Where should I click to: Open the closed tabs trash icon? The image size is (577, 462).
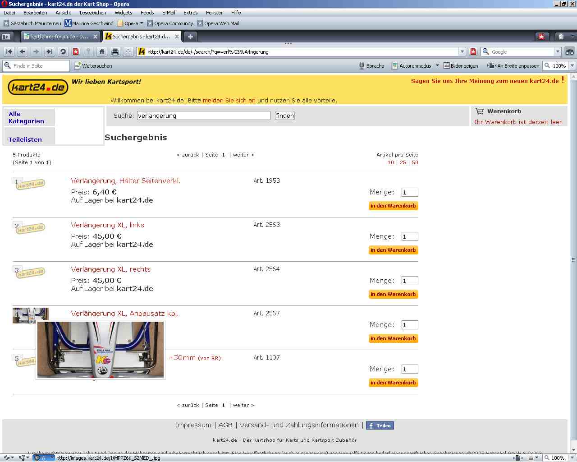pos(561,37)
